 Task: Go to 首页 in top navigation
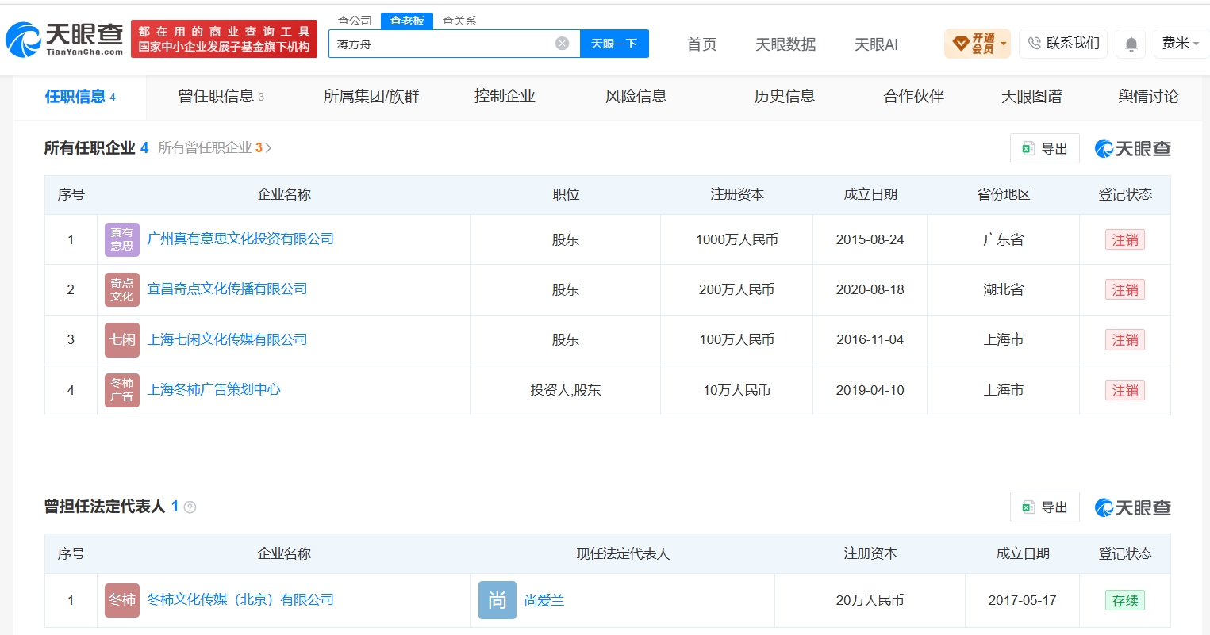pos(702,44)
